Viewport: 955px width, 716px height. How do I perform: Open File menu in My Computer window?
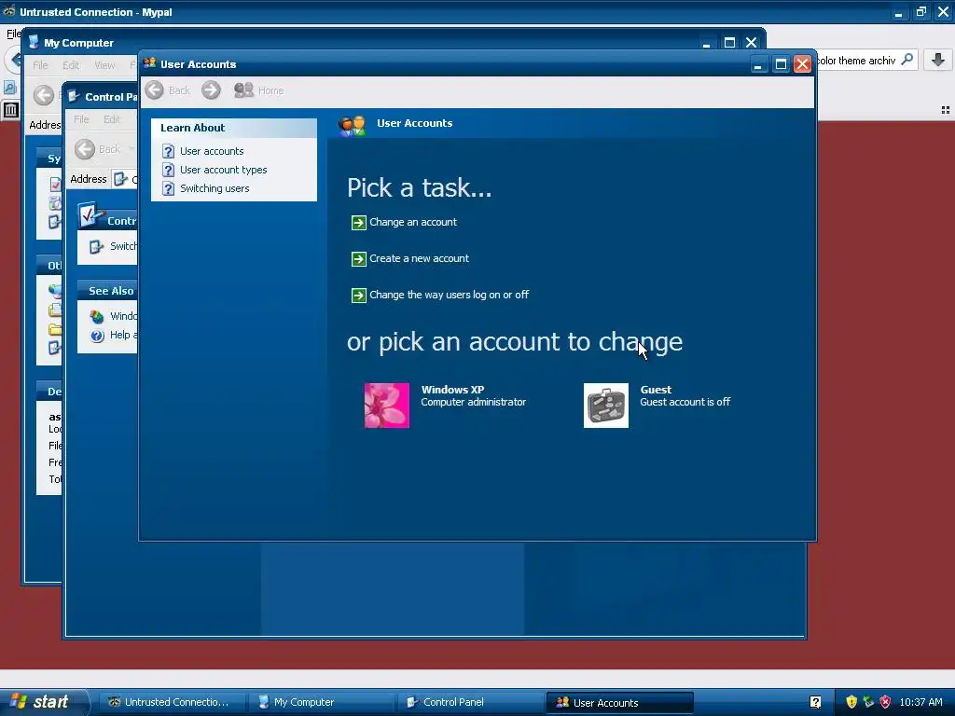coord(40,65)
